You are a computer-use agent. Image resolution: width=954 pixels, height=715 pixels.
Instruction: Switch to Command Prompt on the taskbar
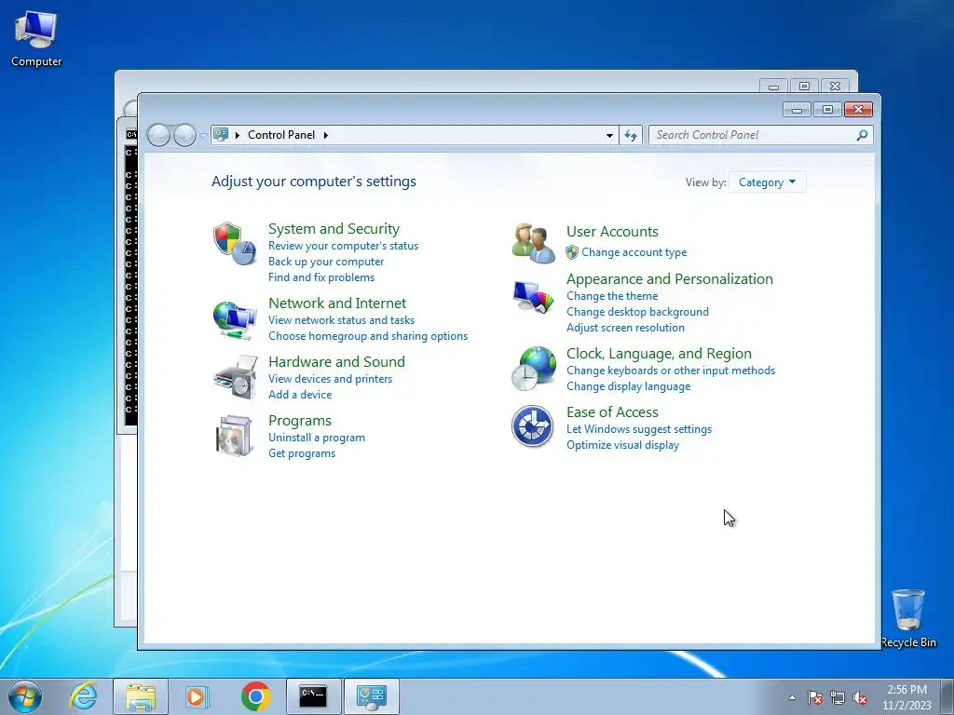(313, 696)
